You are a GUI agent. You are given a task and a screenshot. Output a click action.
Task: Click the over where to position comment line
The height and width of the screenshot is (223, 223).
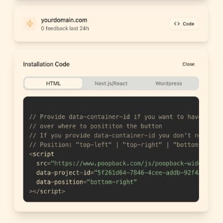coord(95,126)
